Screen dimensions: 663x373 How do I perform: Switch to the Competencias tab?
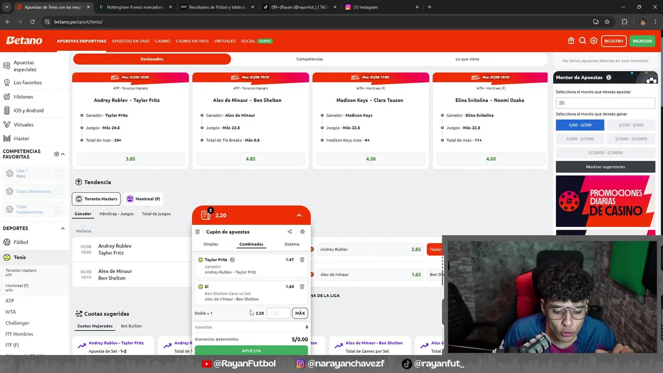310,59
